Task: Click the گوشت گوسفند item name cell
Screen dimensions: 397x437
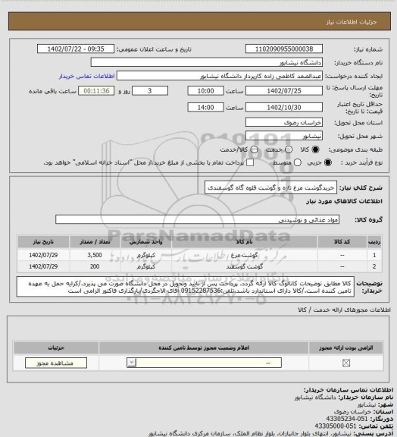Action: (244, 266)
